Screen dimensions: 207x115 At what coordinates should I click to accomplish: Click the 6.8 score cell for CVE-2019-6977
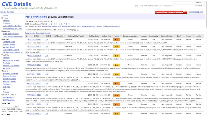116,114
